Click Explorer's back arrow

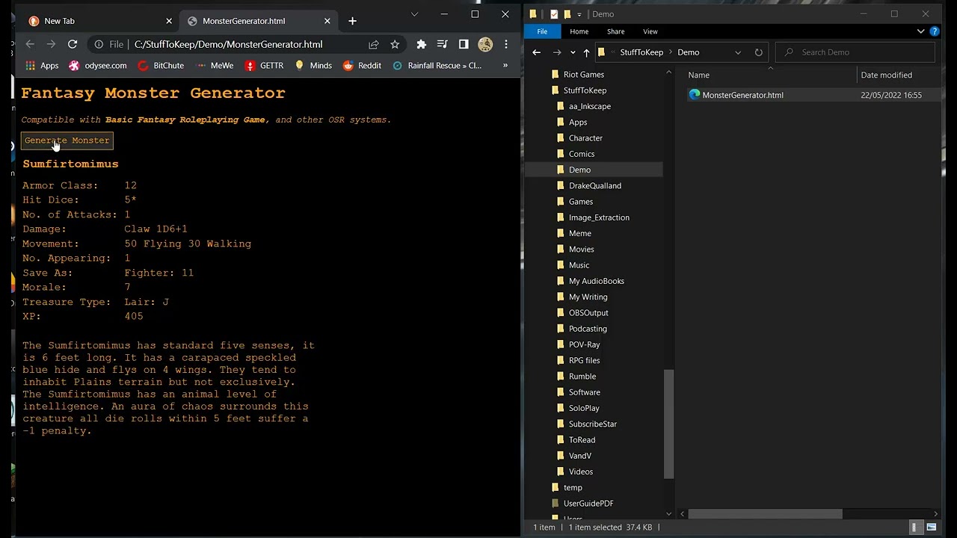coord(536,52)
